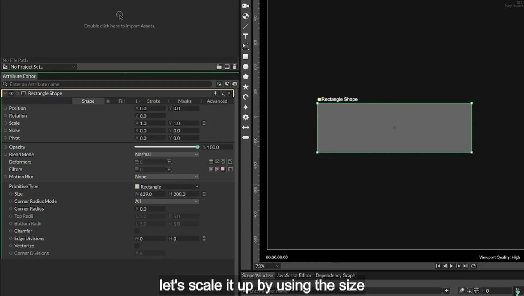The image size is (524, 296).
Task: Switch to the Fill tab
Action: pos(121,101)
